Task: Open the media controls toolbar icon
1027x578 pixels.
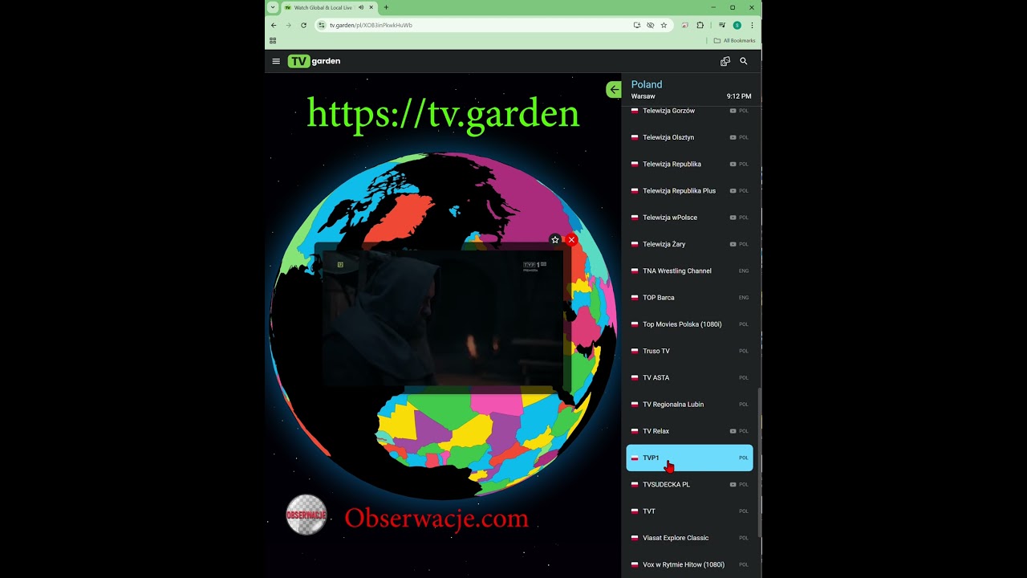Action: tap(722, 25)
